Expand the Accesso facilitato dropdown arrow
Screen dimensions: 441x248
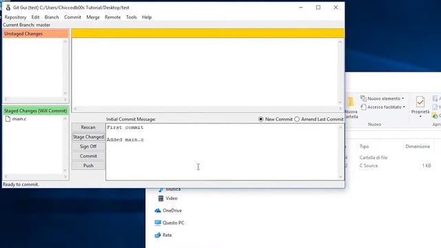tap(404, 107)
